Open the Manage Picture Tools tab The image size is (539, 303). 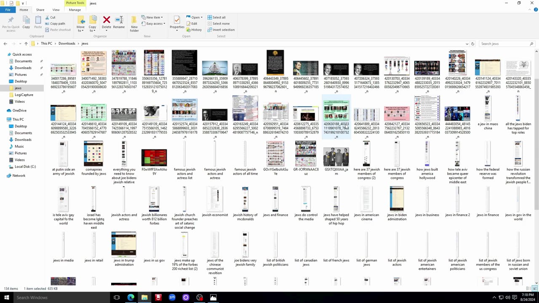[75, 10]
